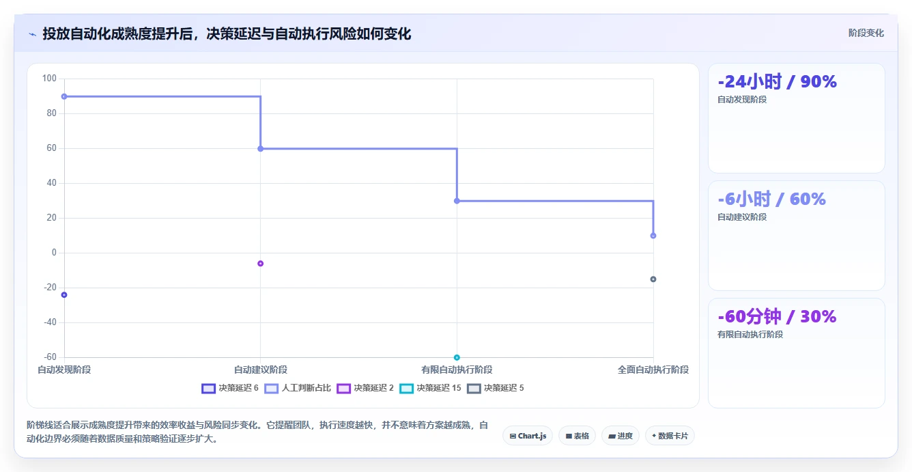Select the step line point at 10
Viewport: 912px width, 472px height.
click(x=653, y=236)
